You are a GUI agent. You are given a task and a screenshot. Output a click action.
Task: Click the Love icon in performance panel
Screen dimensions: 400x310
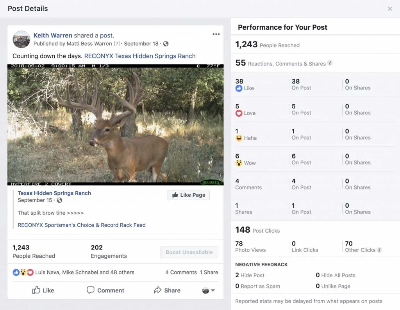(239, 113)
